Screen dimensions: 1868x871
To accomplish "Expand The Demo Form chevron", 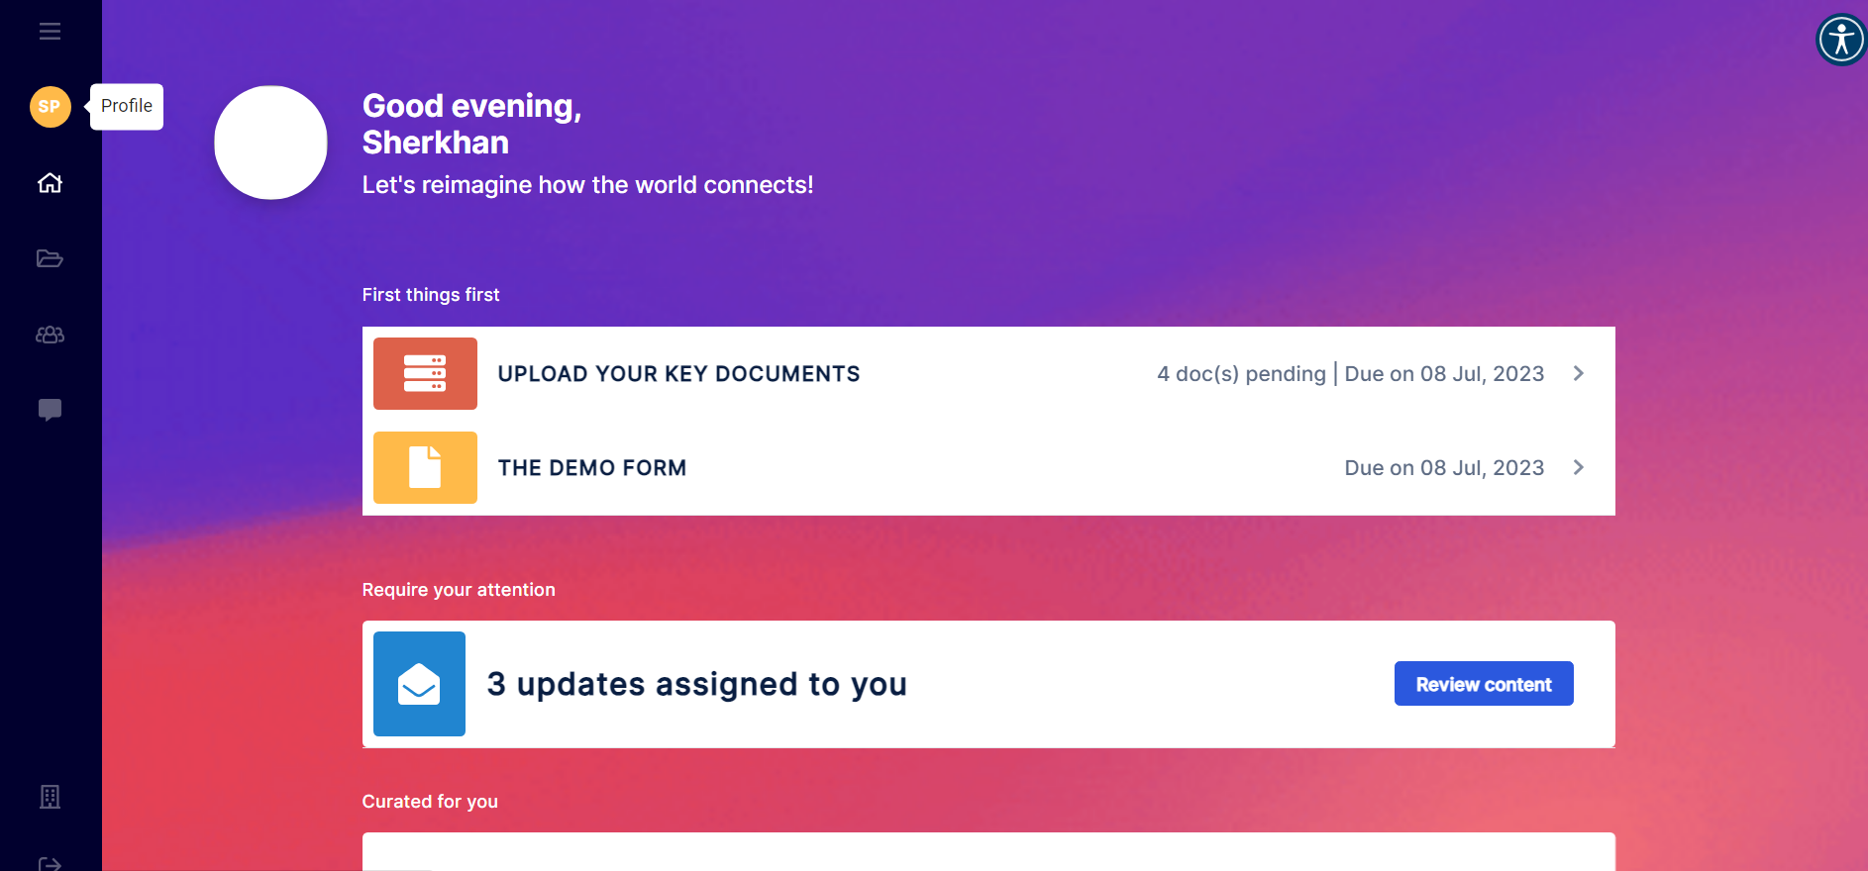I will [1579, 467].
